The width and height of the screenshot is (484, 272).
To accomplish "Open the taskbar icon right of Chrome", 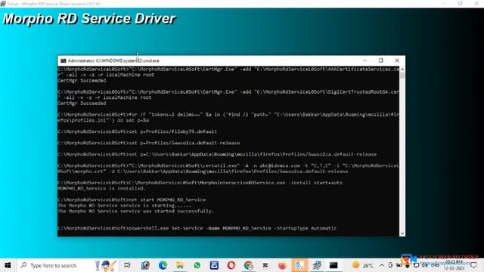I will coord(265,265).
